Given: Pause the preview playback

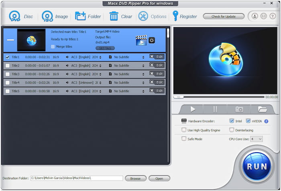Looking at the screenshot, I should [215, 109].
